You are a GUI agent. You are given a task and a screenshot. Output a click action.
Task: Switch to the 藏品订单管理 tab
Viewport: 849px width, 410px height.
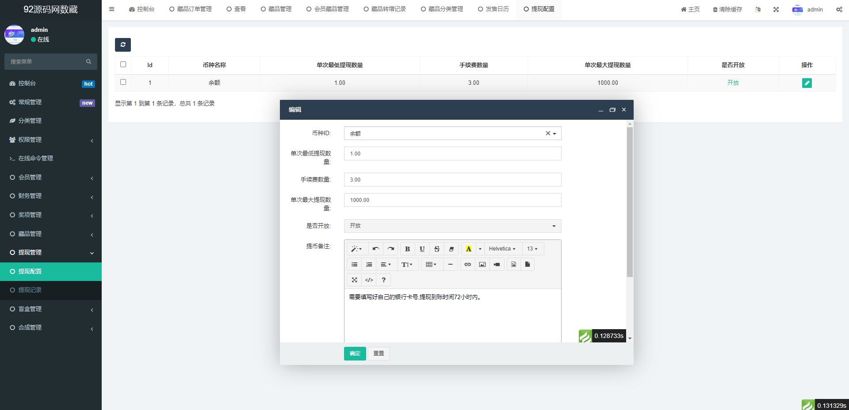pyautogui.click(x=191, y=9)
